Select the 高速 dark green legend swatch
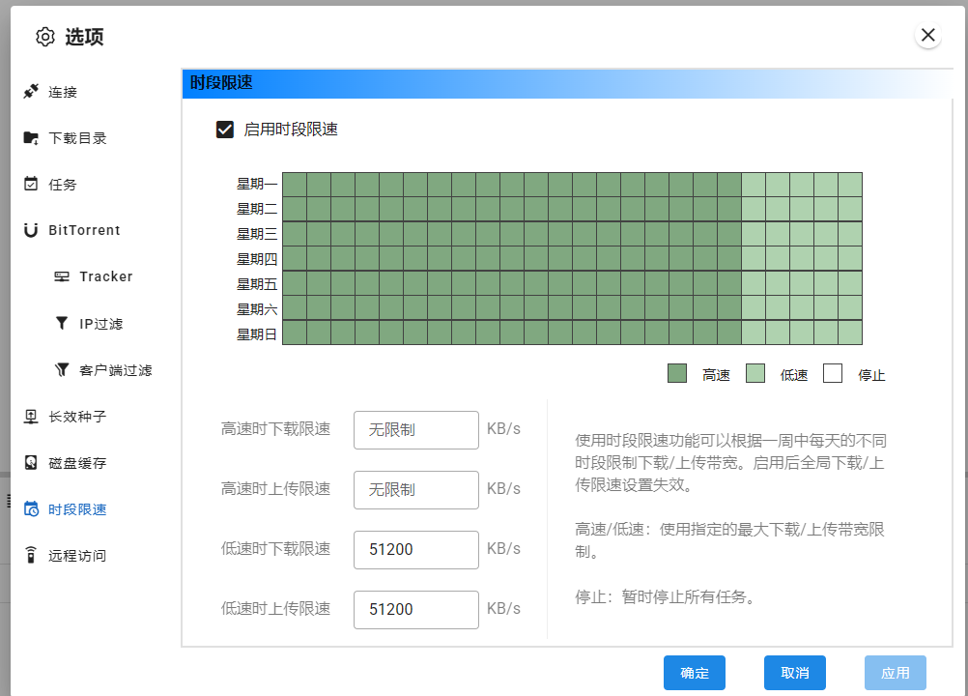The image size is (968, 696). point(677,374)
